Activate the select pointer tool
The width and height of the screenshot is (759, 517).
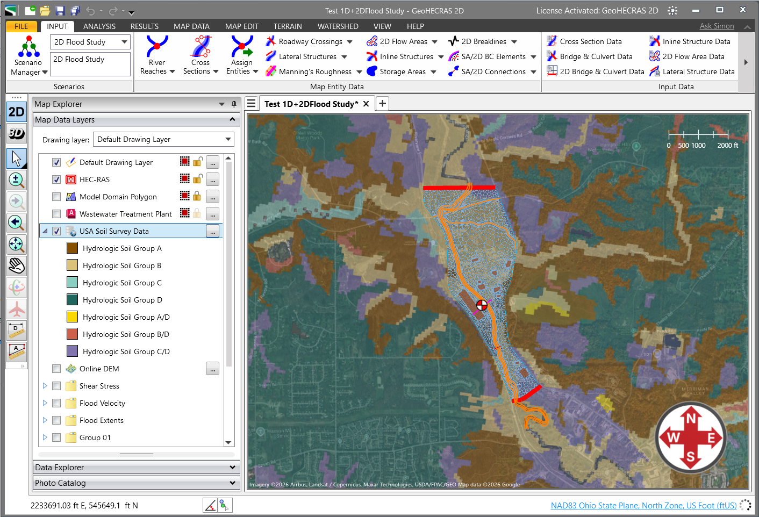(x=16, y=159)
